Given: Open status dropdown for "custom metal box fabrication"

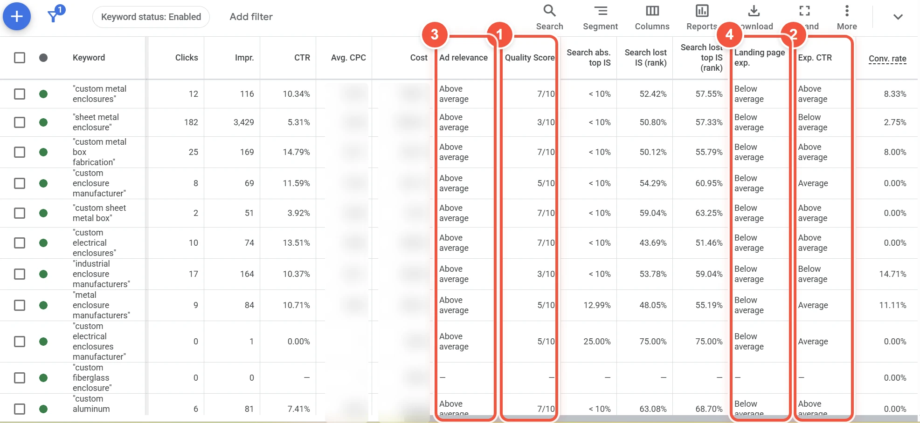Looking at the screenshot, I should (x=43, y=152).
